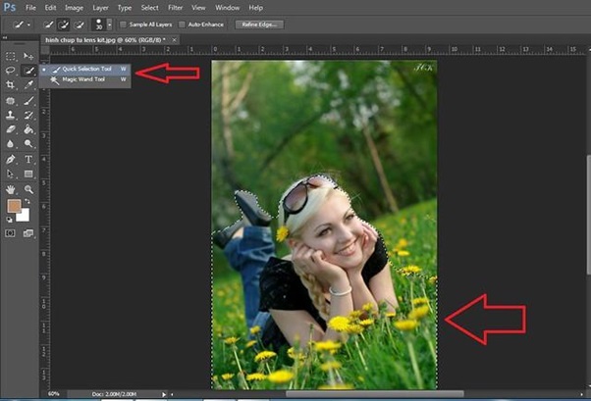Open the View menu
The width and height of the screenshot is (591, 401).
(198, 8)
